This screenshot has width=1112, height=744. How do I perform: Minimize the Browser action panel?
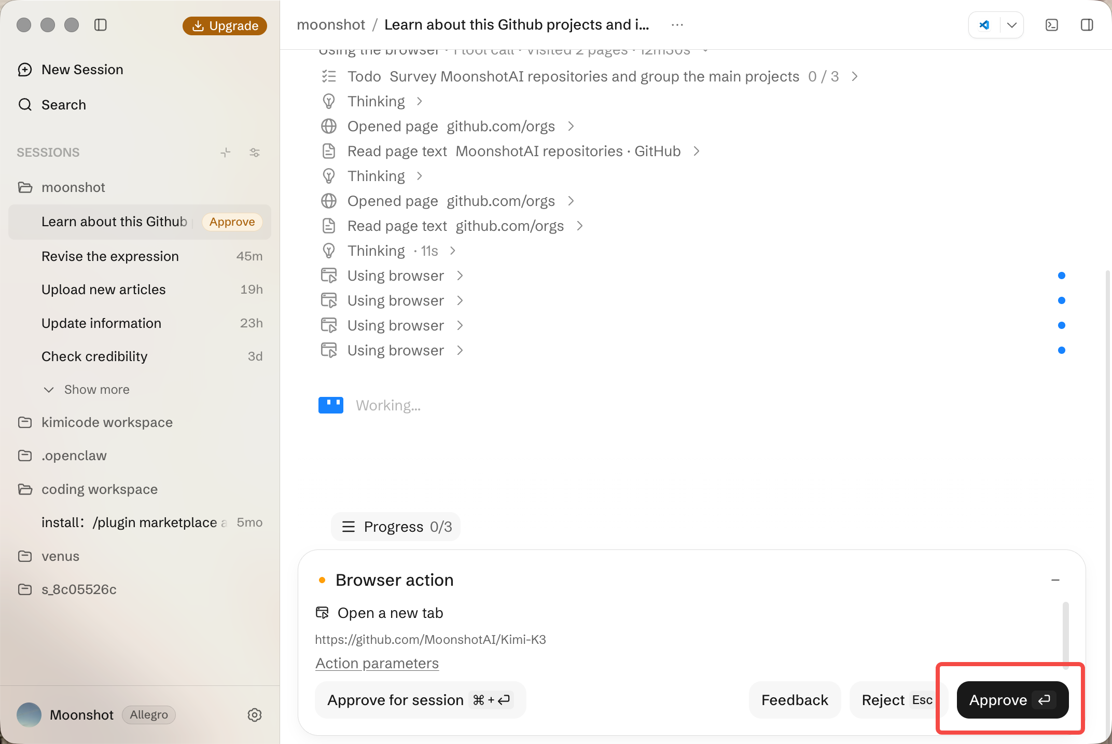pos(1055,580)
